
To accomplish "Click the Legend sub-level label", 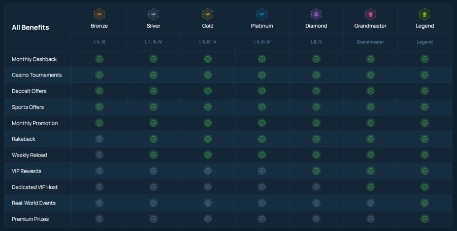I will click(425, 42).
